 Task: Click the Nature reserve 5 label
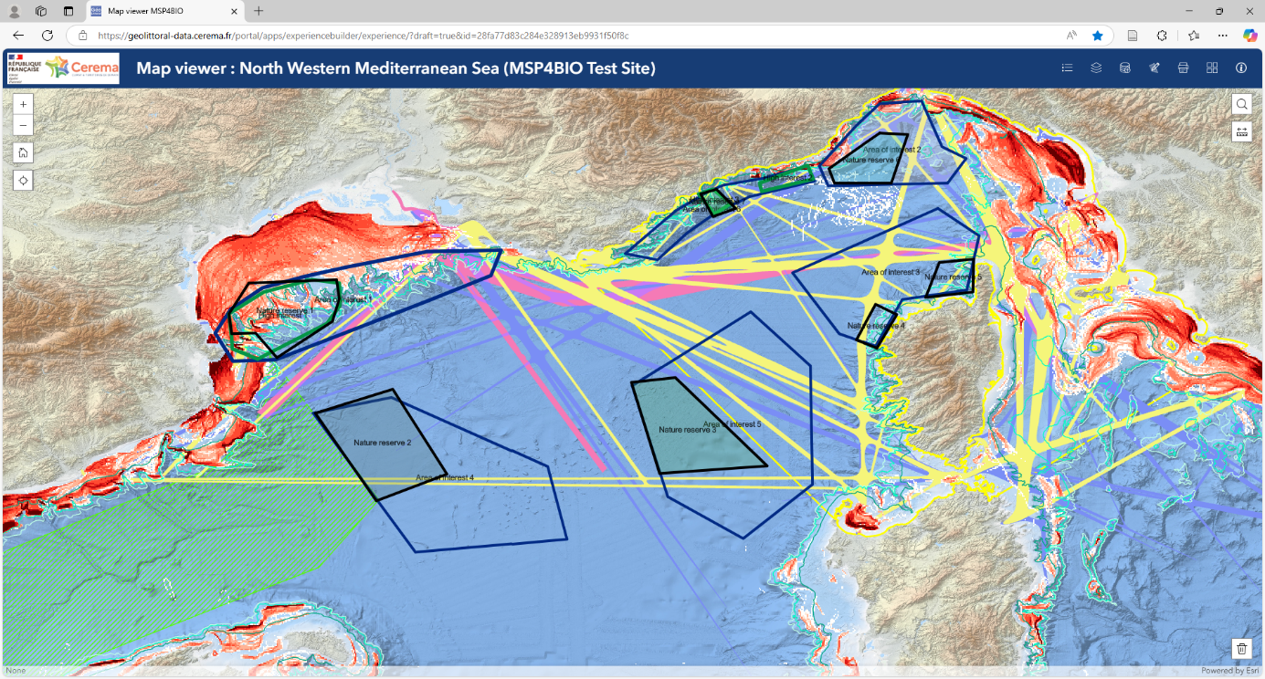pos(953,277)
